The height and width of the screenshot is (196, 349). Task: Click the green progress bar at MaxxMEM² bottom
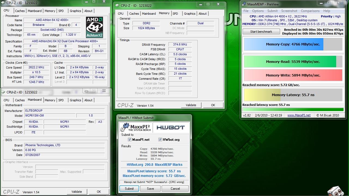pos(293,110)
